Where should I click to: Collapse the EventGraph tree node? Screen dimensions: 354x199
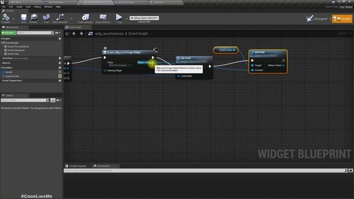pyautogui.click(x=2, y=43)
